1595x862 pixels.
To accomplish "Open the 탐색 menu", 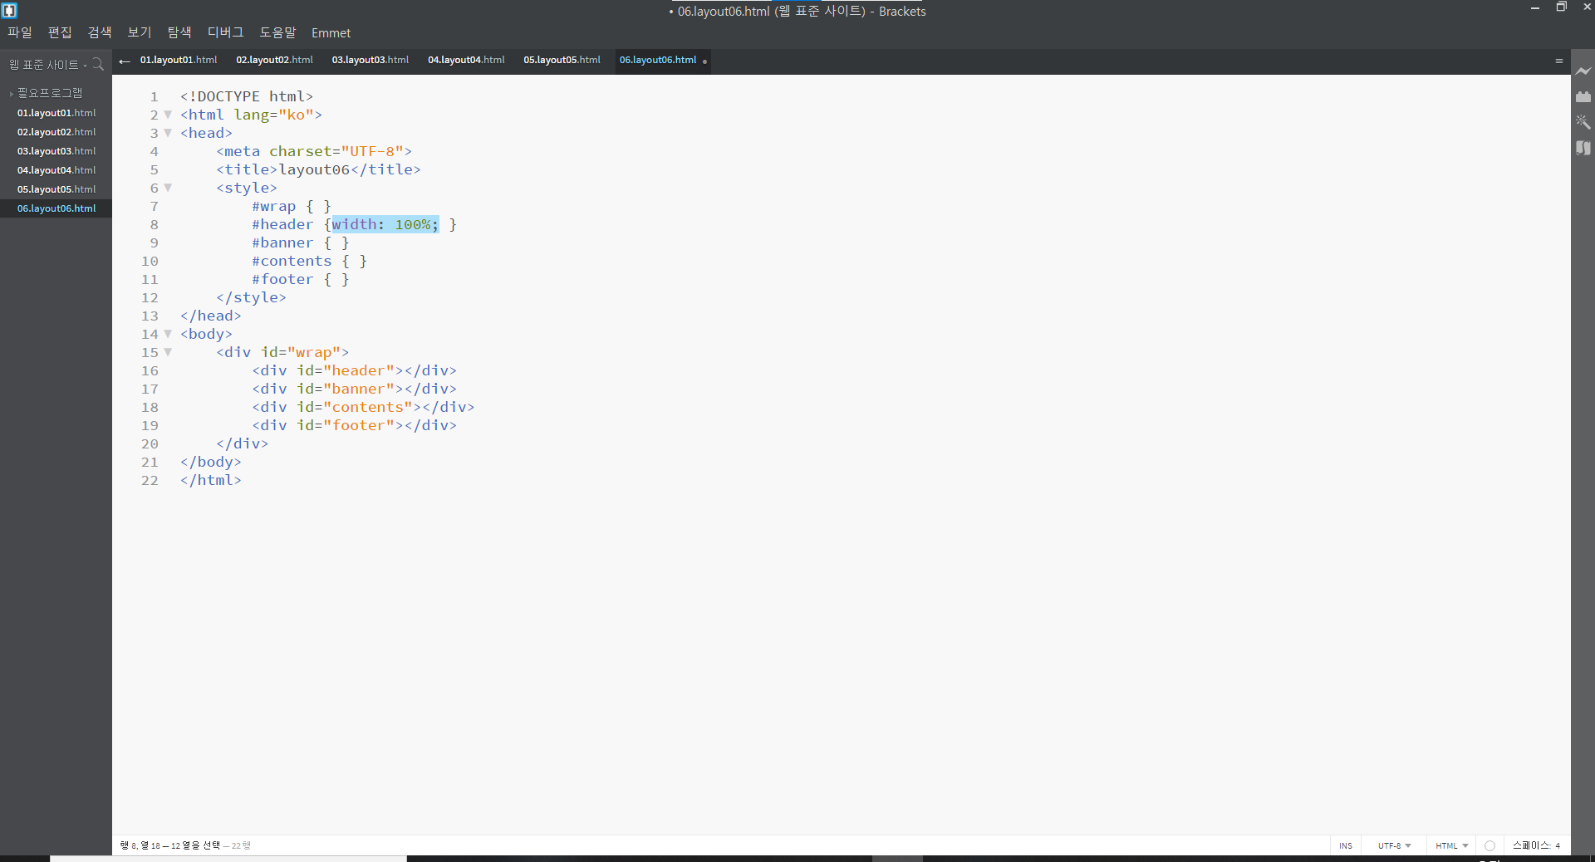I will pos(179,32).
